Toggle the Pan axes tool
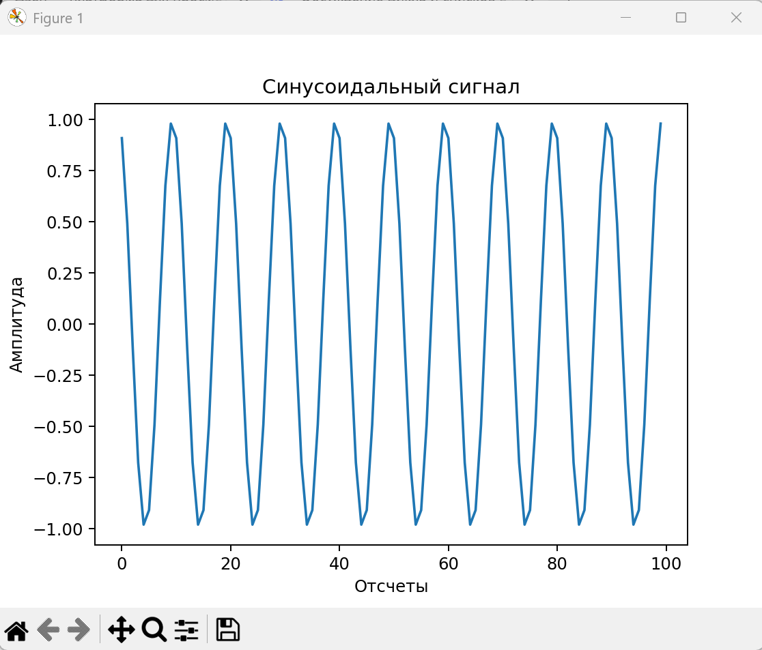 (x=121, y=630)
